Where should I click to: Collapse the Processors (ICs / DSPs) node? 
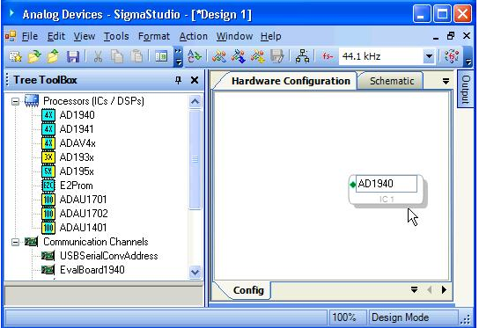tap(15, 101)
